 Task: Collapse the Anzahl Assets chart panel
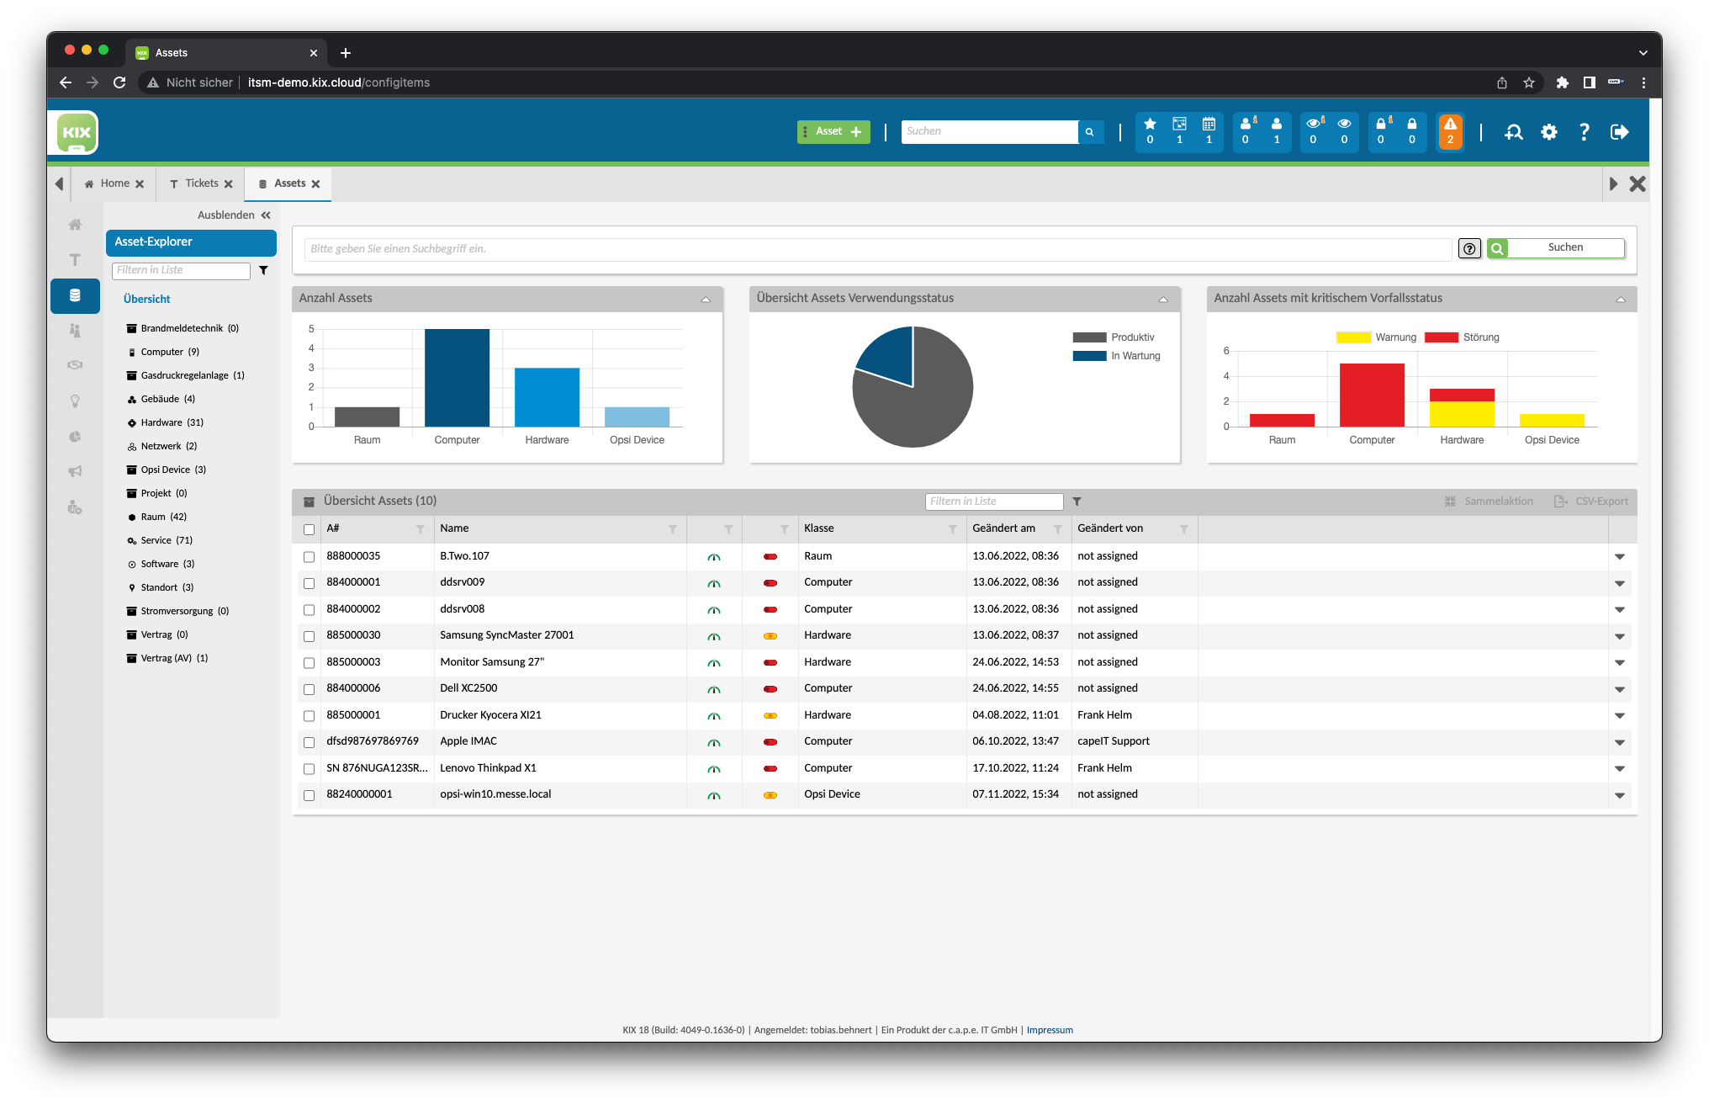click(x=706, y=299)
